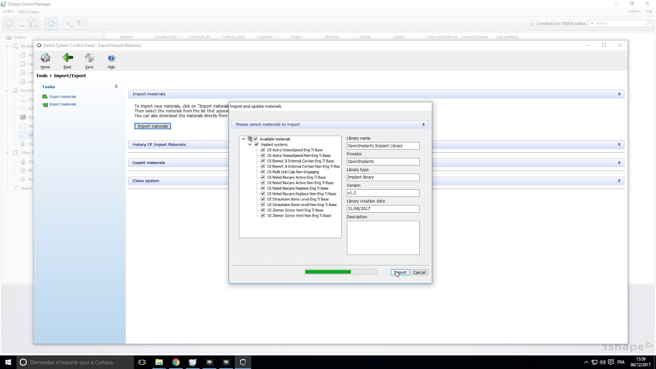Collapse the Tasks panel chevron

click(116, 87)
